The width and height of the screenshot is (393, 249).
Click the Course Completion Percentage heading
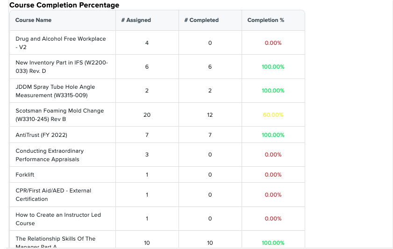(x=64, y=5)
